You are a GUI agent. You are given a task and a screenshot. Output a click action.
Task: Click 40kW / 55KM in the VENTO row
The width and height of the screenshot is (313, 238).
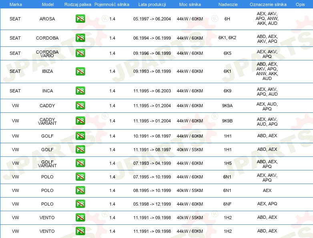coord(190,218)
